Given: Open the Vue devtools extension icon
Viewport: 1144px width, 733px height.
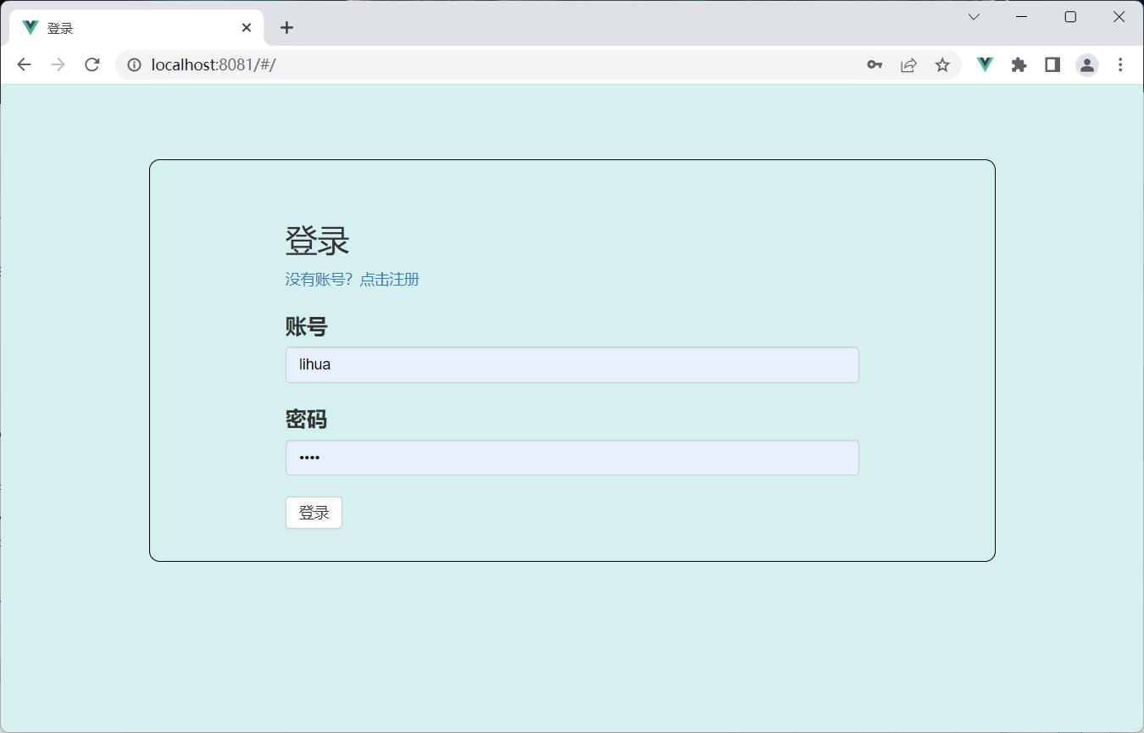Looking at the screenshot, I should coord(984,64).
